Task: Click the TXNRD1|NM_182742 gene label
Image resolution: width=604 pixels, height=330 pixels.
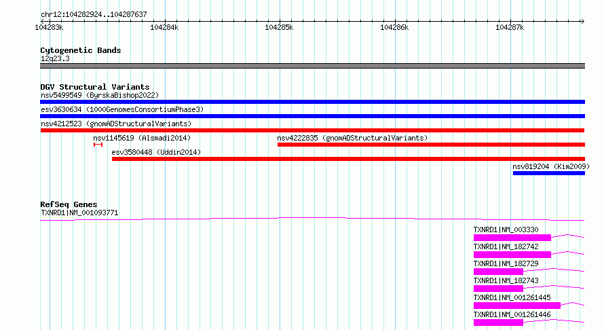Action: (x=506, y=246)
